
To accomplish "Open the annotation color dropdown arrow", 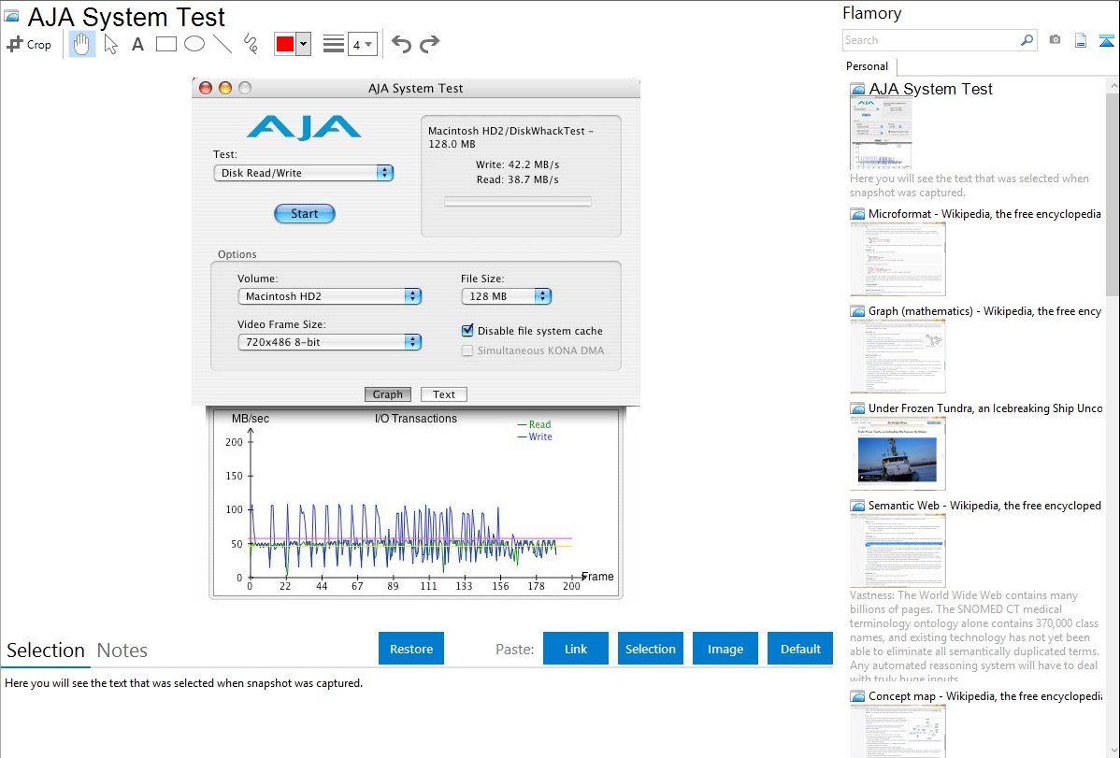I will coord(304,44).
